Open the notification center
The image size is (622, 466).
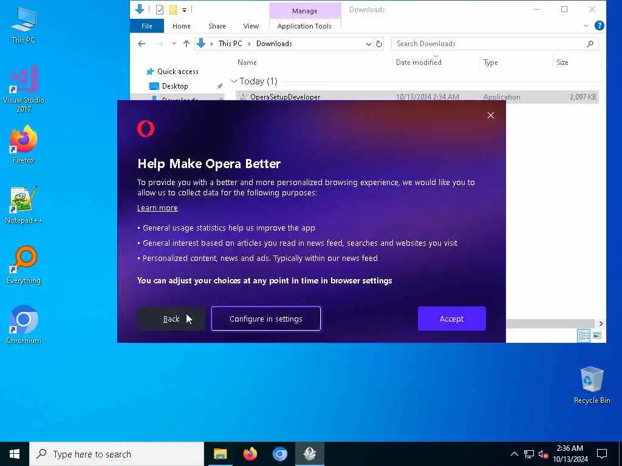point(602,454)
